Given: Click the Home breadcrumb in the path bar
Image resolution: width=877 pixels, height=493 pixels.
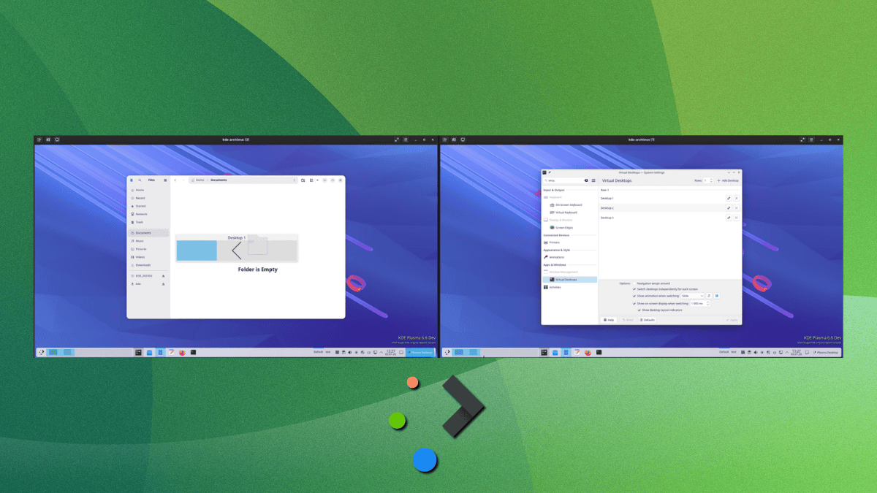Looking at the screenshot, I should (x=198, y=180).
